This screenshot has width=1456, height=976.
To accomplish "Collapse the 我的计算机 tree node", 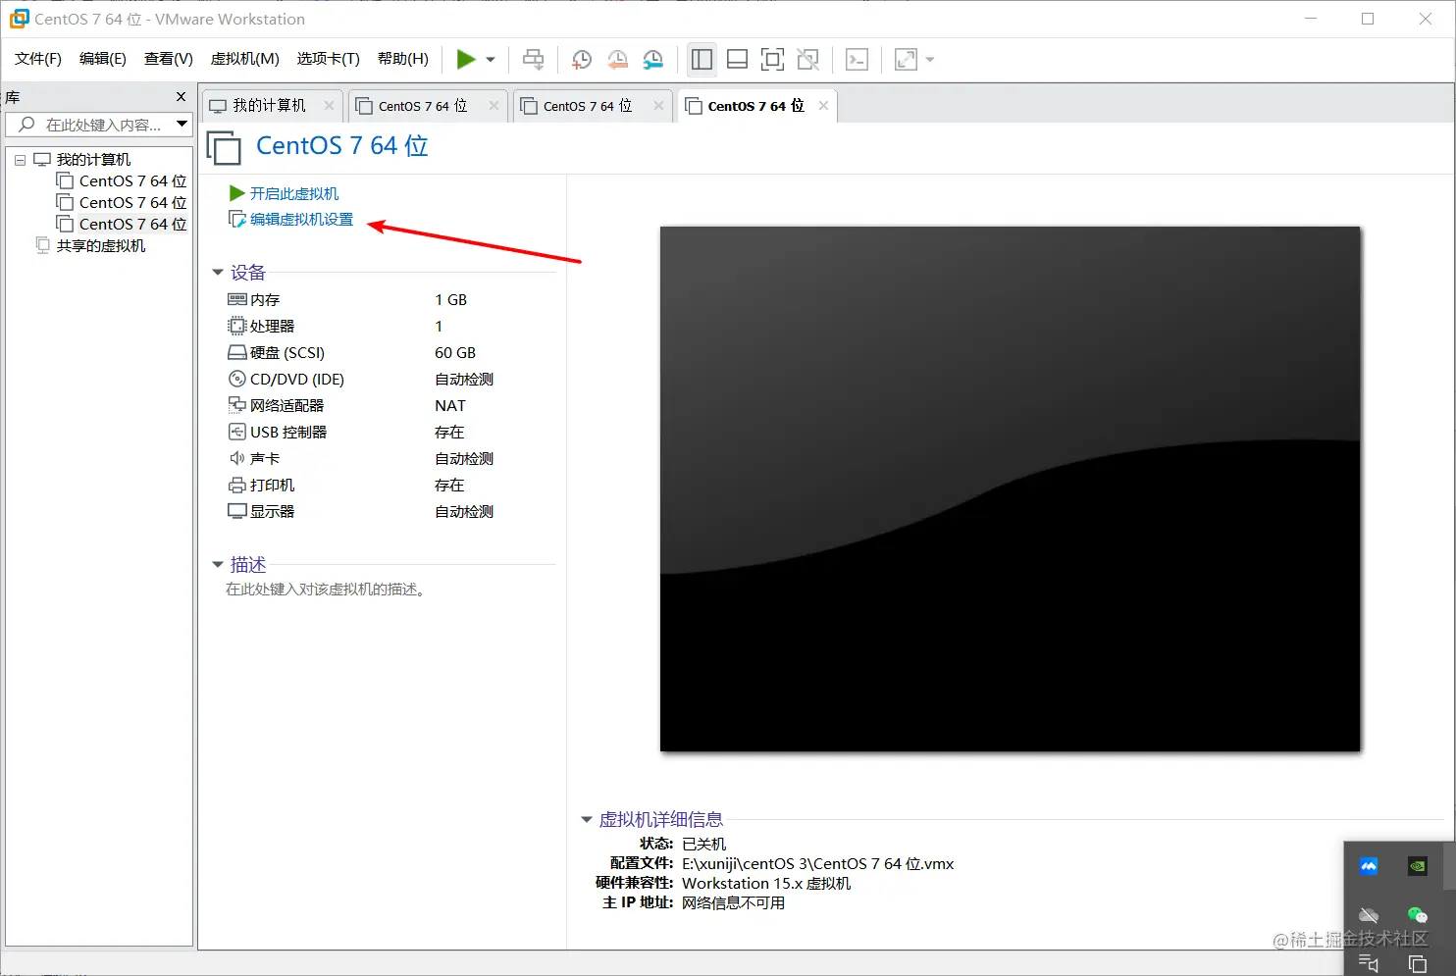I will point(20,160).
